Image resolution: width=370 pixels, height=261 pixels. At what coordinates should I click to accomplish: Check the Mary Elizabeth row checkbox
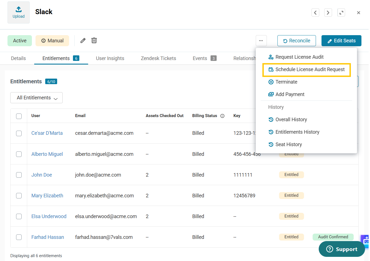pyautogui.click(x=19, y=196)
